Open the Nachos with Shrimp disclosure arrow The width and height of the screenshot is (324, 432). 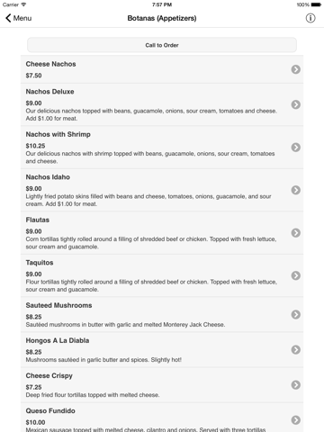tap(296, 148)
